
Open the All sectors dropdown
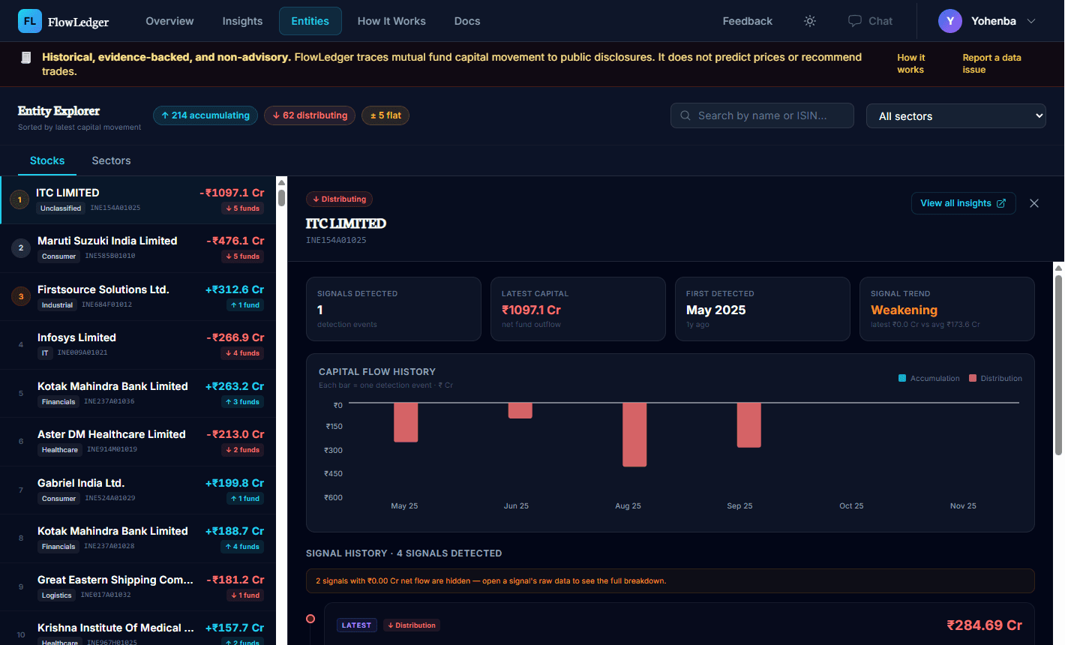956,116
